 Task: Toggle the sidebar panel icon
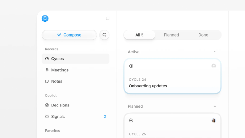[x=107, y=19]
